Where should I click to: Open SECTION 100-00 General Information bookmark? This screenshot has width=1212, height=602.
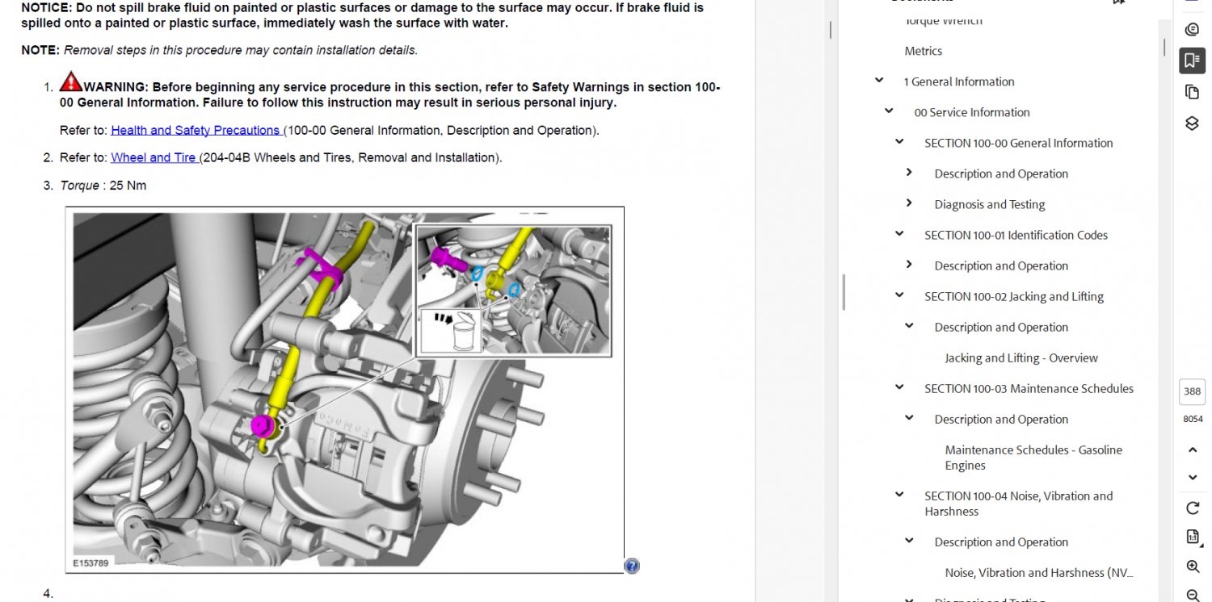click(x=1019, y=143)
